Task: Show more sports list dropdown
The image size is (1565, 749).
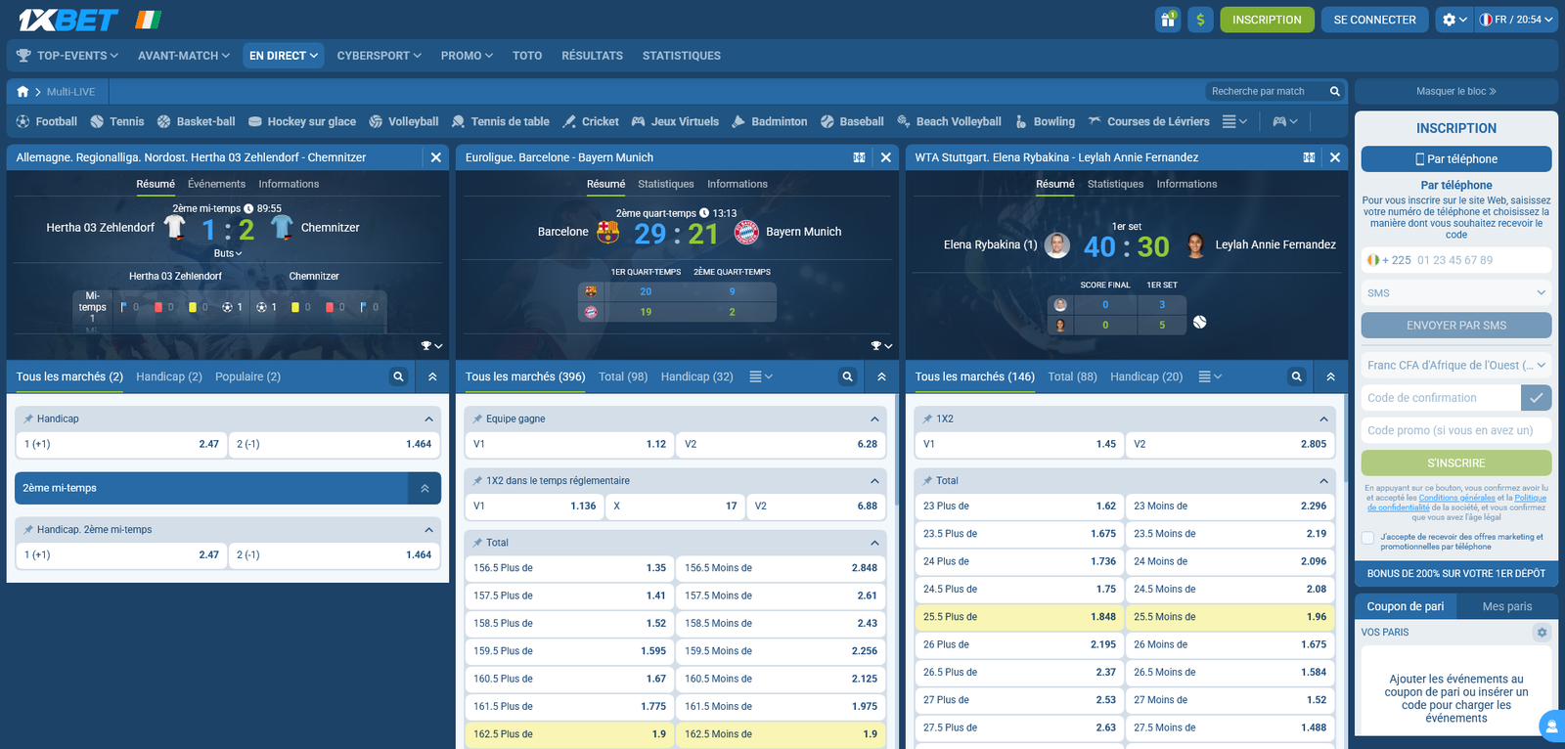Action: click(1236, 121)
